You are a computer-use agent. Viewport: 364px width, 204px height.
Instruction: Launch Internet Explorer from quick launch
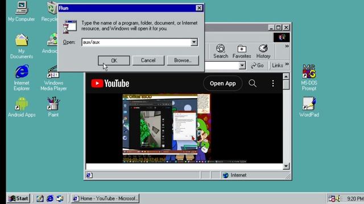50,198
